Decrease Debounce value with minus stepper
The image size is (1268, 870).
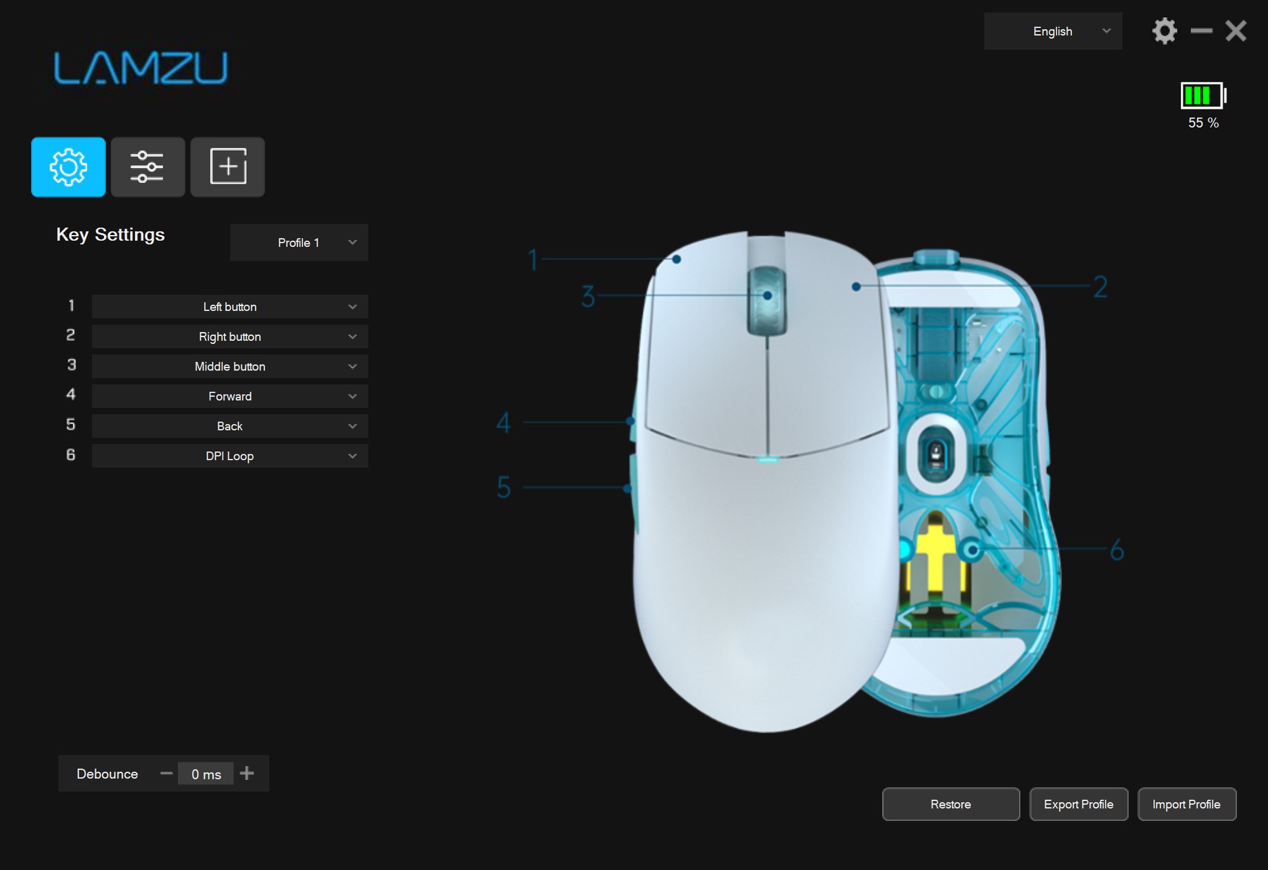(167, 774)
